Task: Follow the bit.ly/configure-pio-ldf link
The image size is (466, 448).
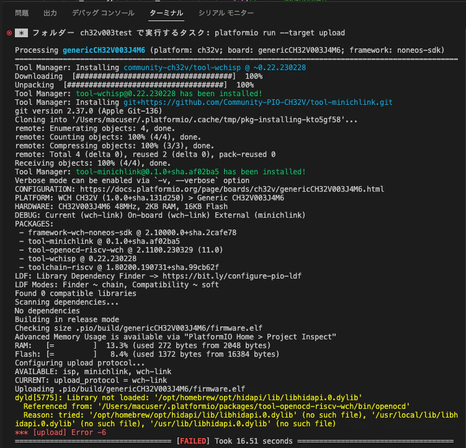Action: pos(232,276)
